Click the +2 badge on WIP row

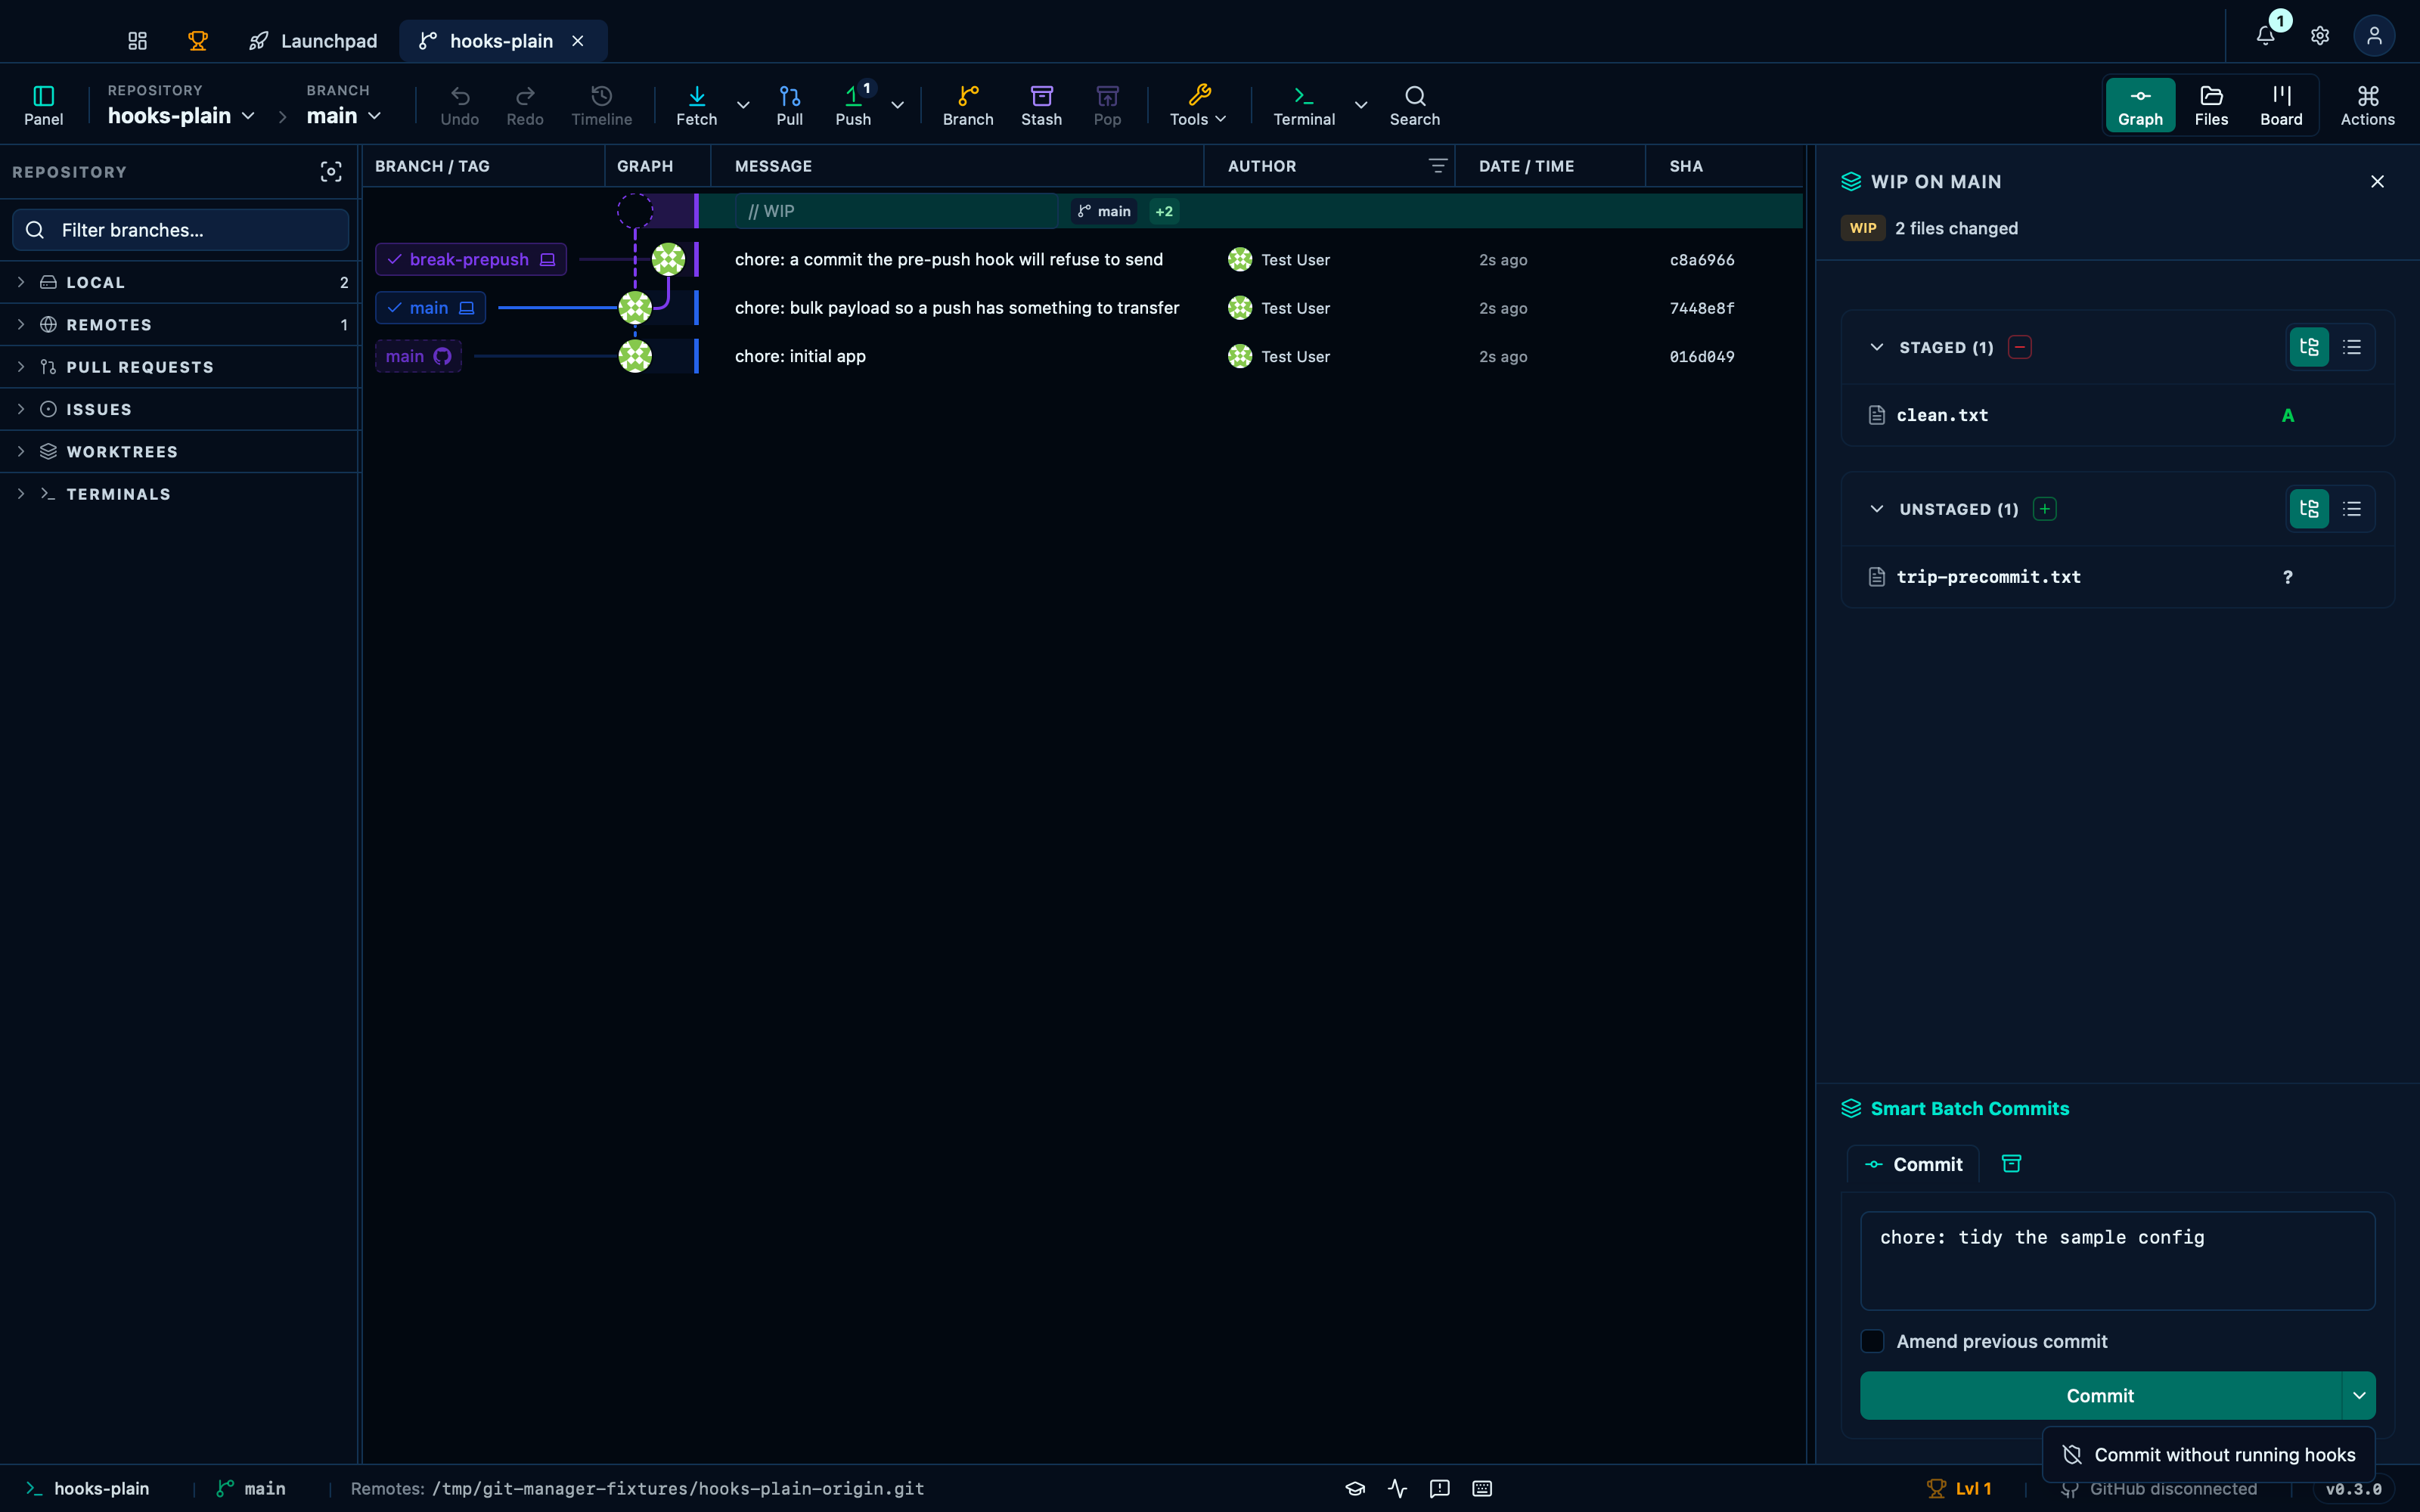click(1164, 211)
